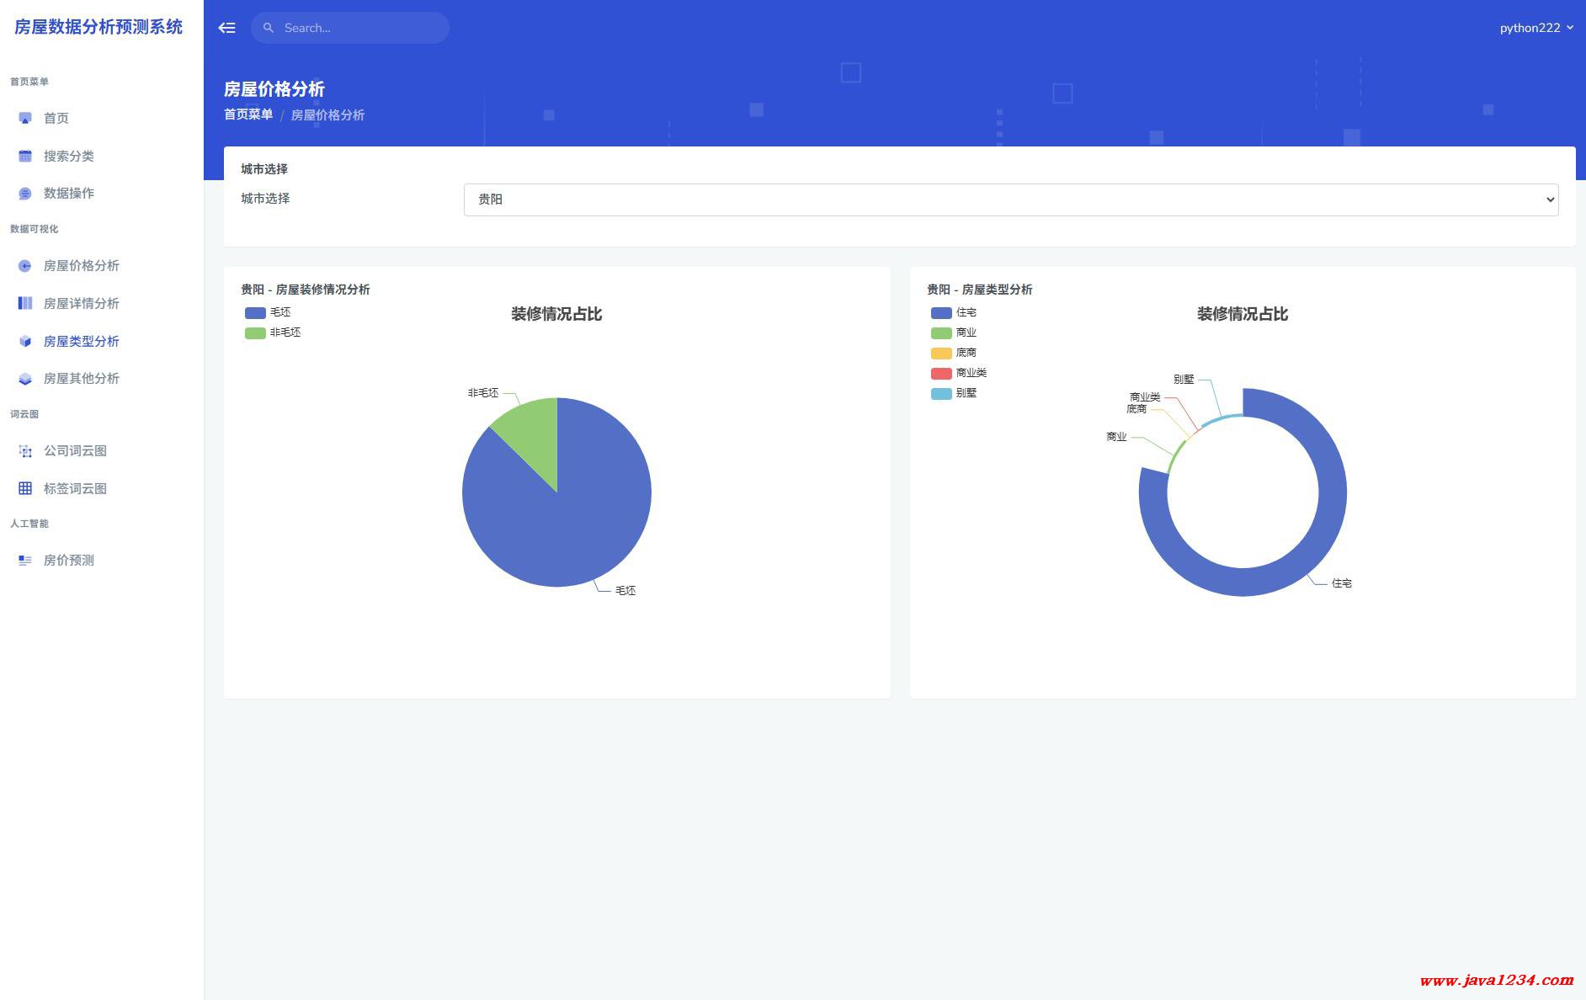The height and width of the screenshot is (1000, 1586).
Task: Go to 房屋其他分析 in sidebar
Action: pyautogui.click(x=81, y=379)
